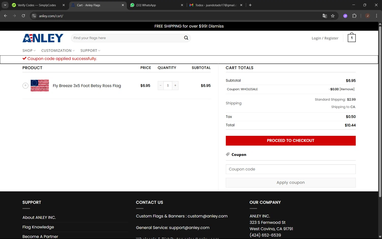Remove the WHOLESALE coupon
The image size is (382, 239).
(x=347, y=89)
